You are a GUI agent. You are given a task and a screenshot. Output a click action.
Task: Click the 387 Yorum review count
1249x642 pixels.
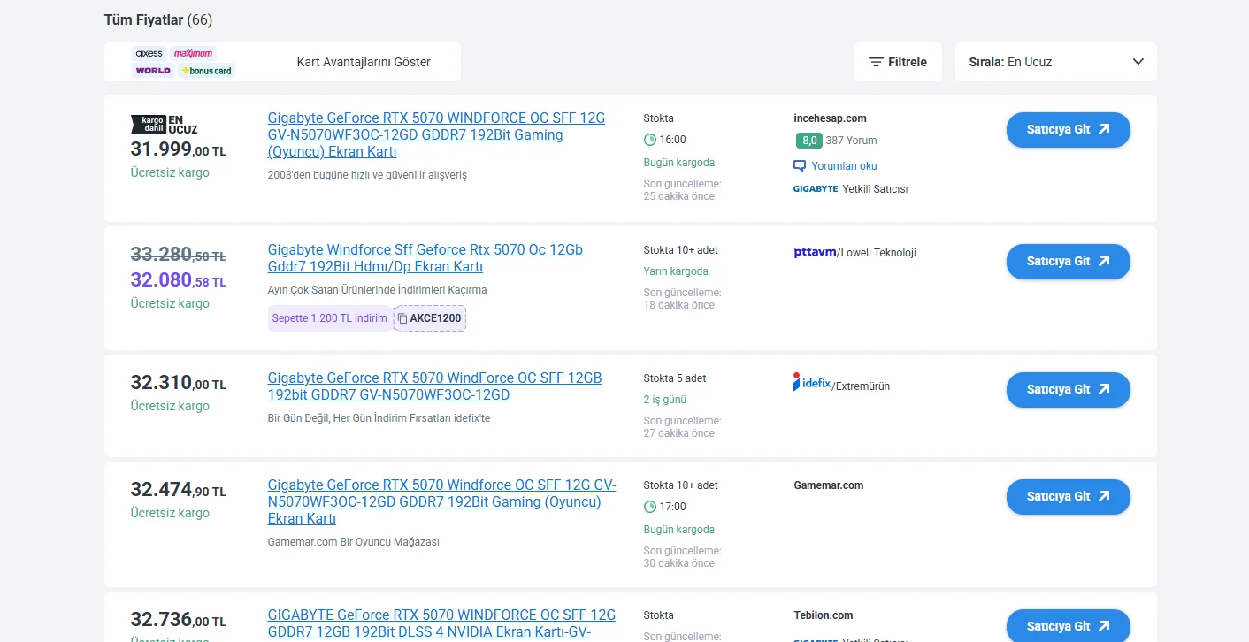[851, 140]
